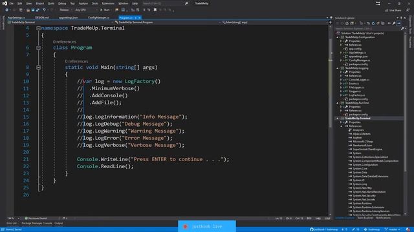Switch to the appsettings.json editor tab
Image resolution: width=414 pixels, height=232 pixels.
tap(68, 17)
